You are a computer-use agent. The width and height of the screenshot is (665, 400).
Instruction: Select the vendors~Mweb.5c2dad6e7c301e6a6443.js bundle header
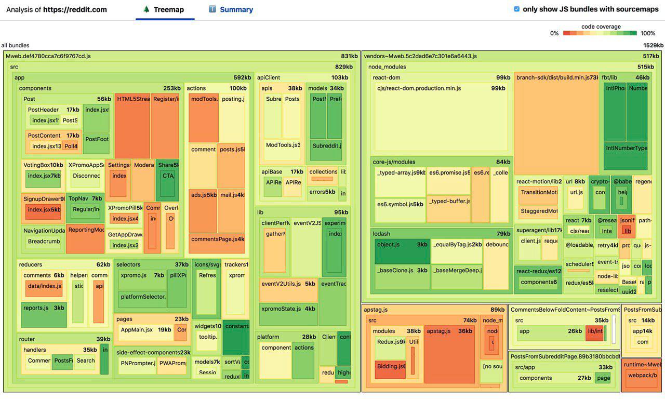[x=512, y=56]
